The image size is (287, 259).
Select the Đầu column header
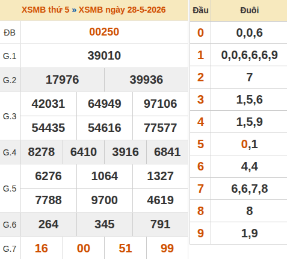tap(200, 10)
